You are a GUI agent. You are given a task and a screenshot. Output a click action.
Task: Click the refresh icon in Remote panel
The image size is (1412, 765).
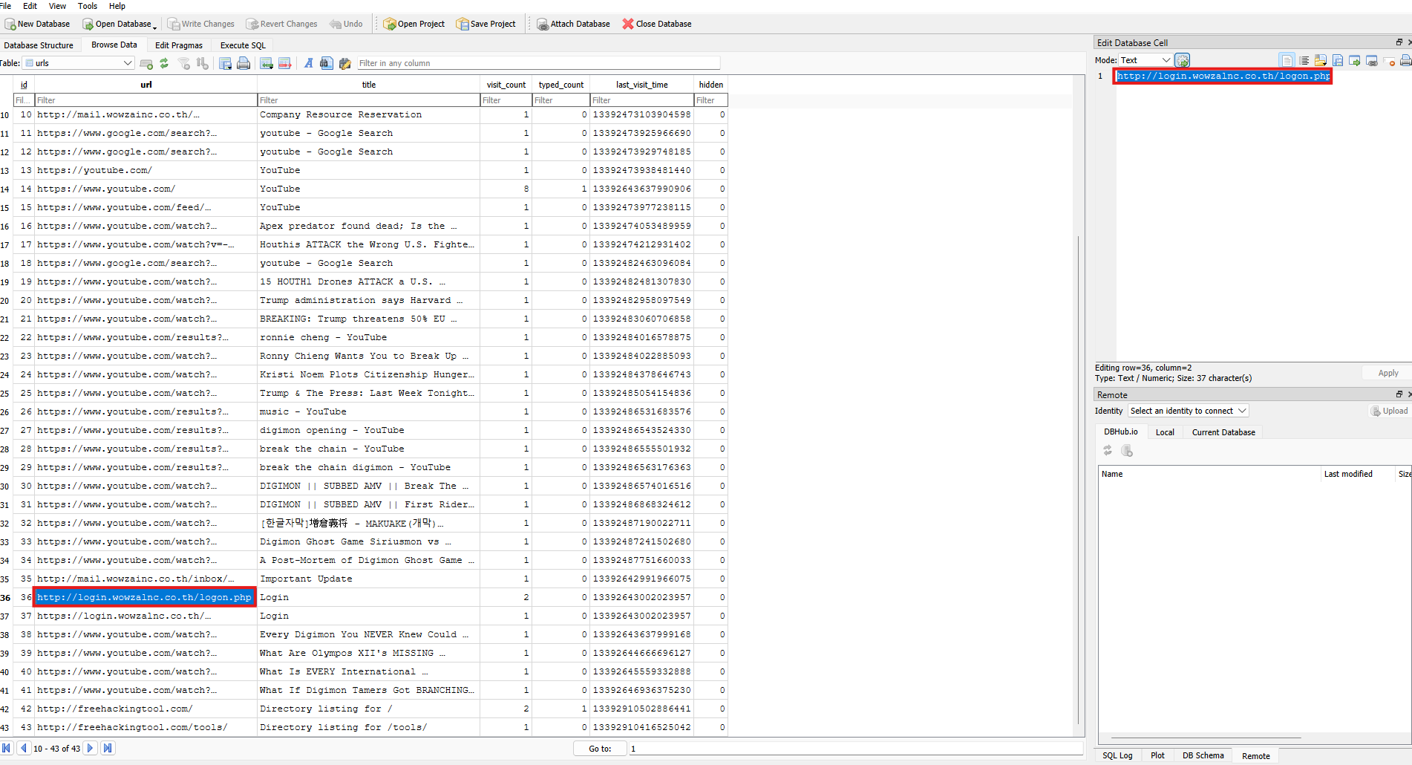(x=1108, y=451)
